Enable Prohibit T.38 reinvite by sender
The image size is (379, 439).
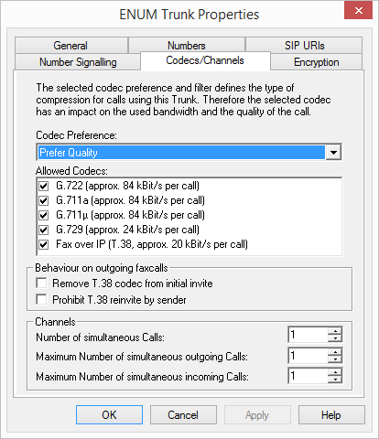(41, 299)
